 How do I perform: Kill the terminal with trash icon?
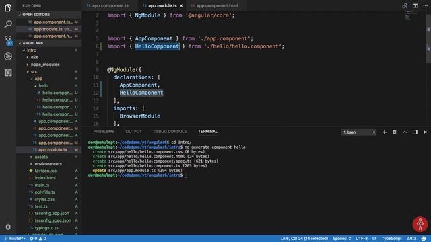point(395,132)
